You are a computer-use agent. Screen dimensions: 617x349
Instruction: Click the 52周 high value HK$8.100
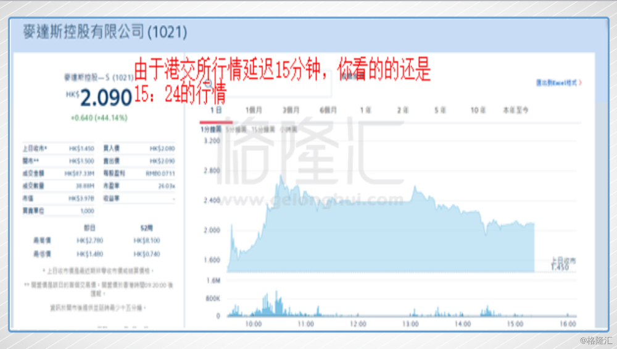tap(147, 241)
